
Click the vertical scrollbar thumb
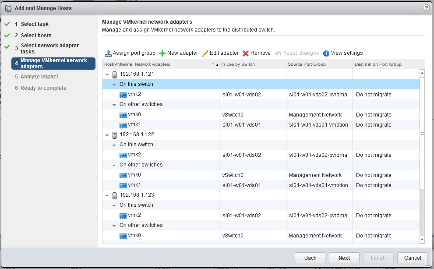pyautogui.click(x=422, y=133)
